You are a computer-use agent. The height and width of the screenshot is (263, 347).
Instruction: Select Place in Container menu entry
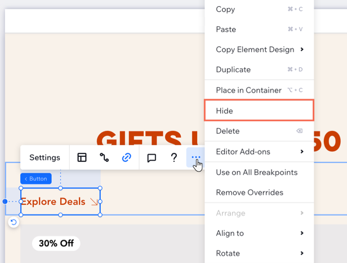click(259, 90)
